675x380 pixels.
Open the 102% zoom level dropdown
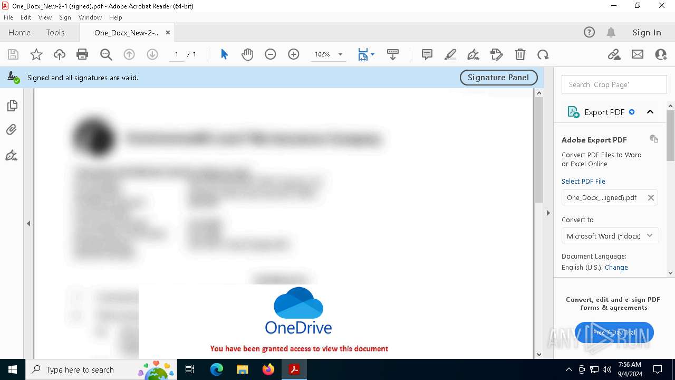point(340,54)
